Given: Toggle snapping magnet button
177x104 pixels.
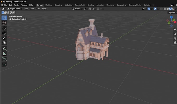Looking at the screenshot, I should pyautogui.click(x=90, y=9).
